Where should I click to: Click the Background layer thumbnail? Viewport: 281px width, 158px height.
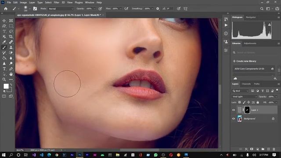click(x=240, y=118)
